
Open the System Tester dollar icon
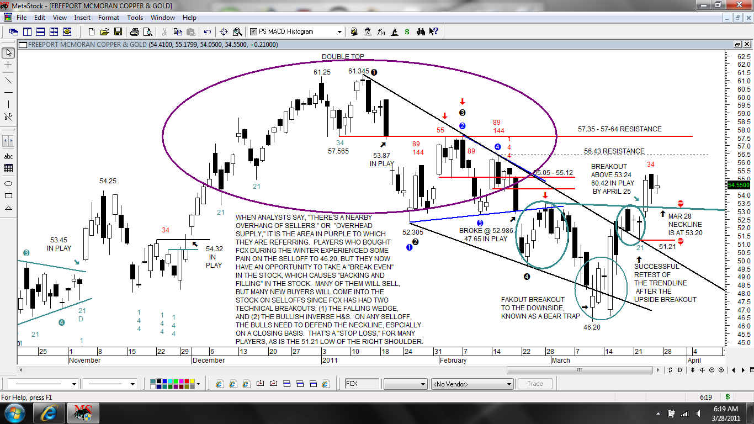click(407, 31)
